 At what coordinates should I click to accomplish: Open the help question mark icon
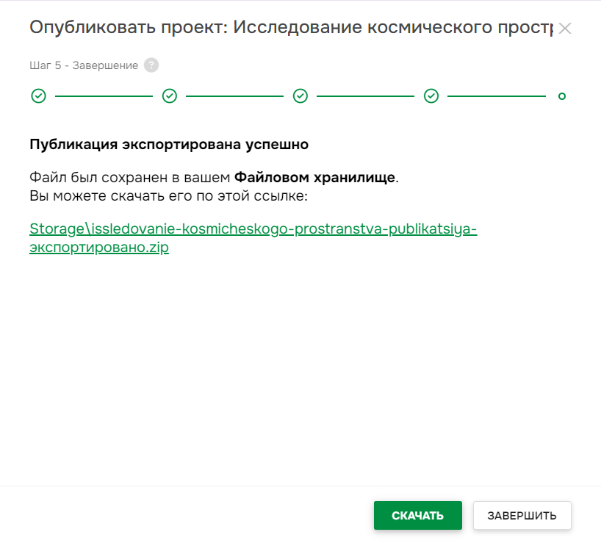point(151,65)
